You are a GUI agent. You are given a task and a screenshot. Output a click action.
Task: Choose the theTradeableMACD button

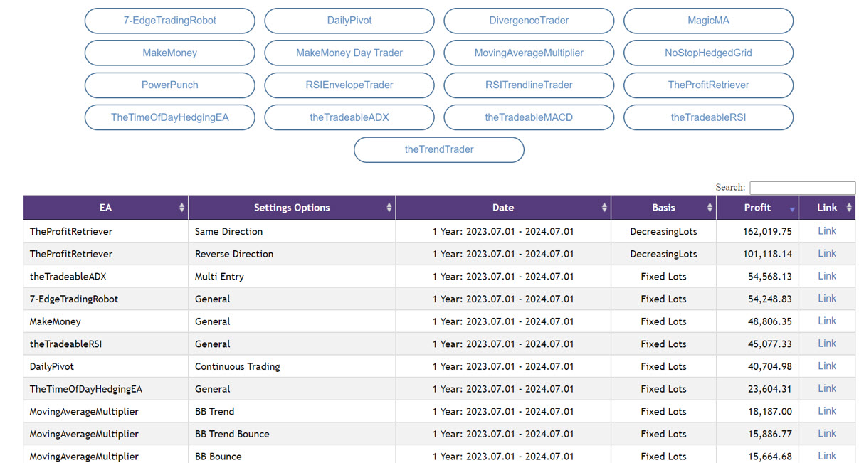(x=529, y=117)
